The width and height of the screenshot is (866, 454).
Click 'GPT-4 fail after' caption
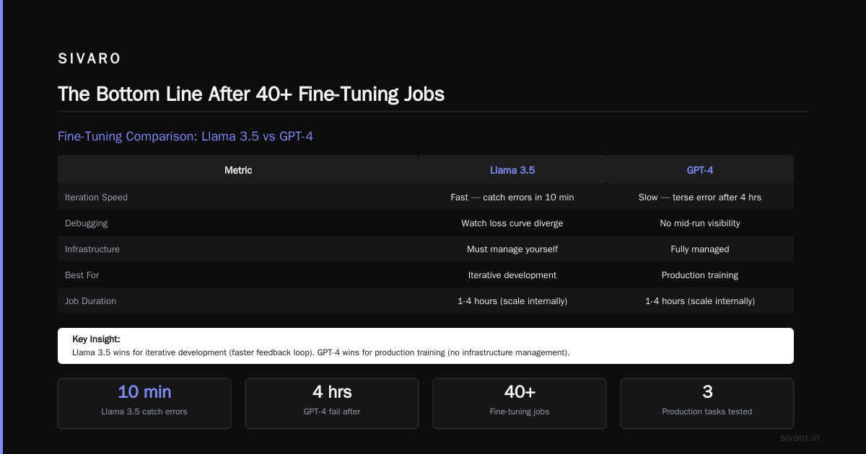click(x=332, y=411)
